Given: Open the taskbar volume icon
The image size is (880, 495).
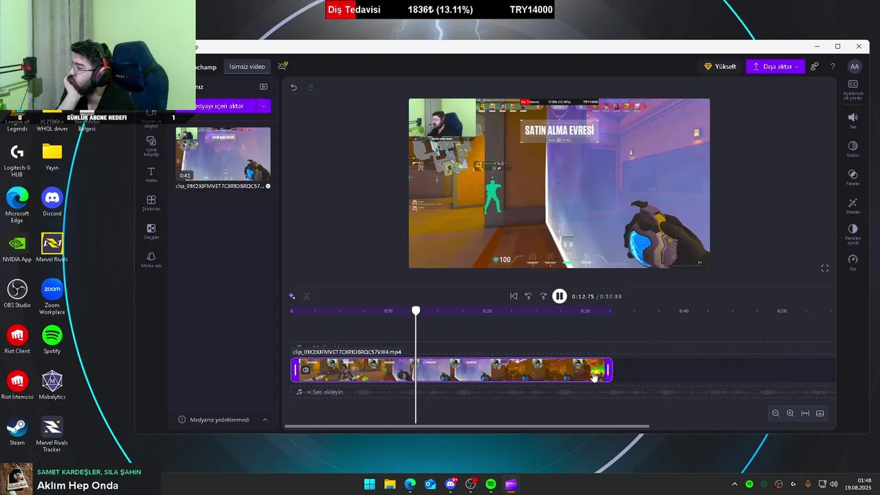Looking at the screenshot, I should point(833,484).
